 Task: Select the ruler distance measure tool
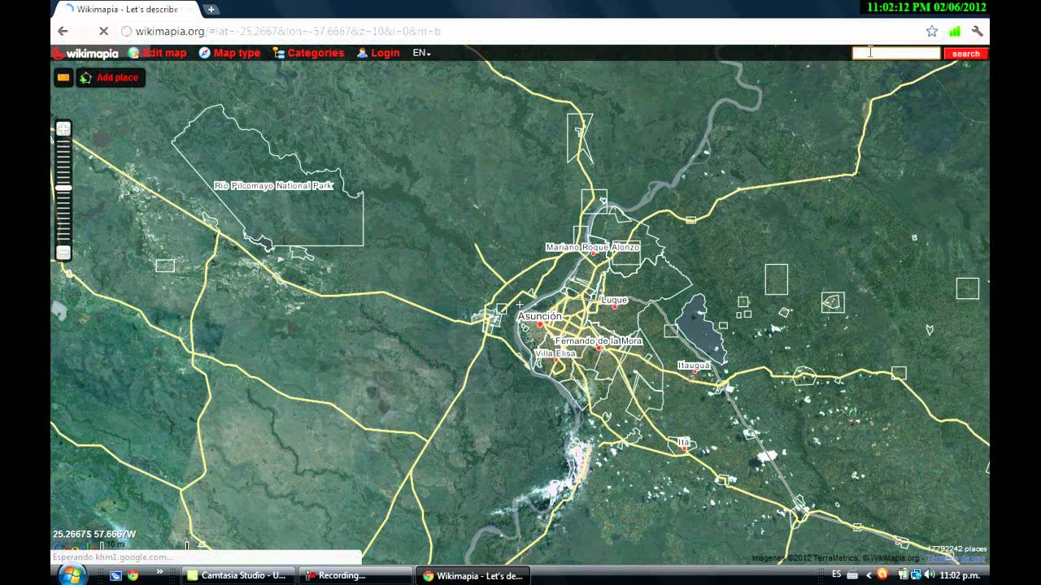[x=63, y=77]
